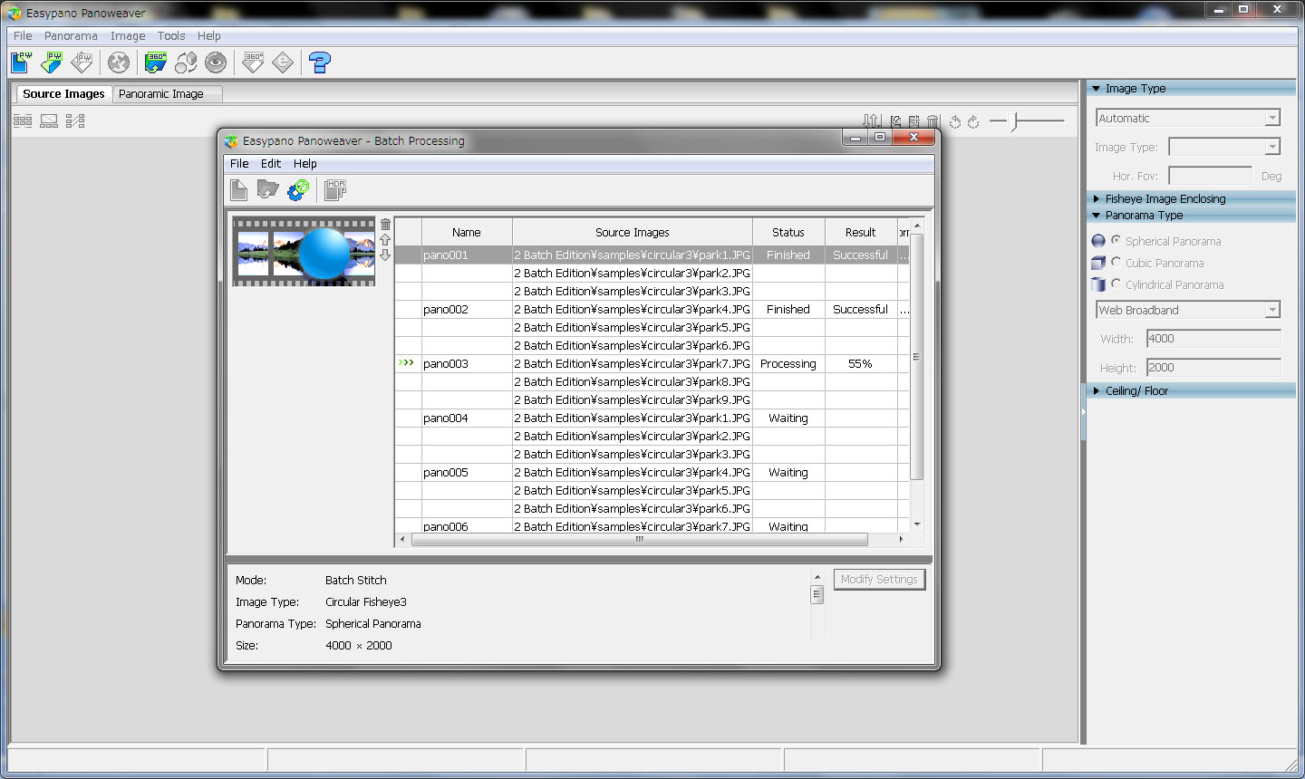The height and width of the screenshot is (779, 1305).
Task: Click the thumbnail grid view icon
Action: coord(23,120)
